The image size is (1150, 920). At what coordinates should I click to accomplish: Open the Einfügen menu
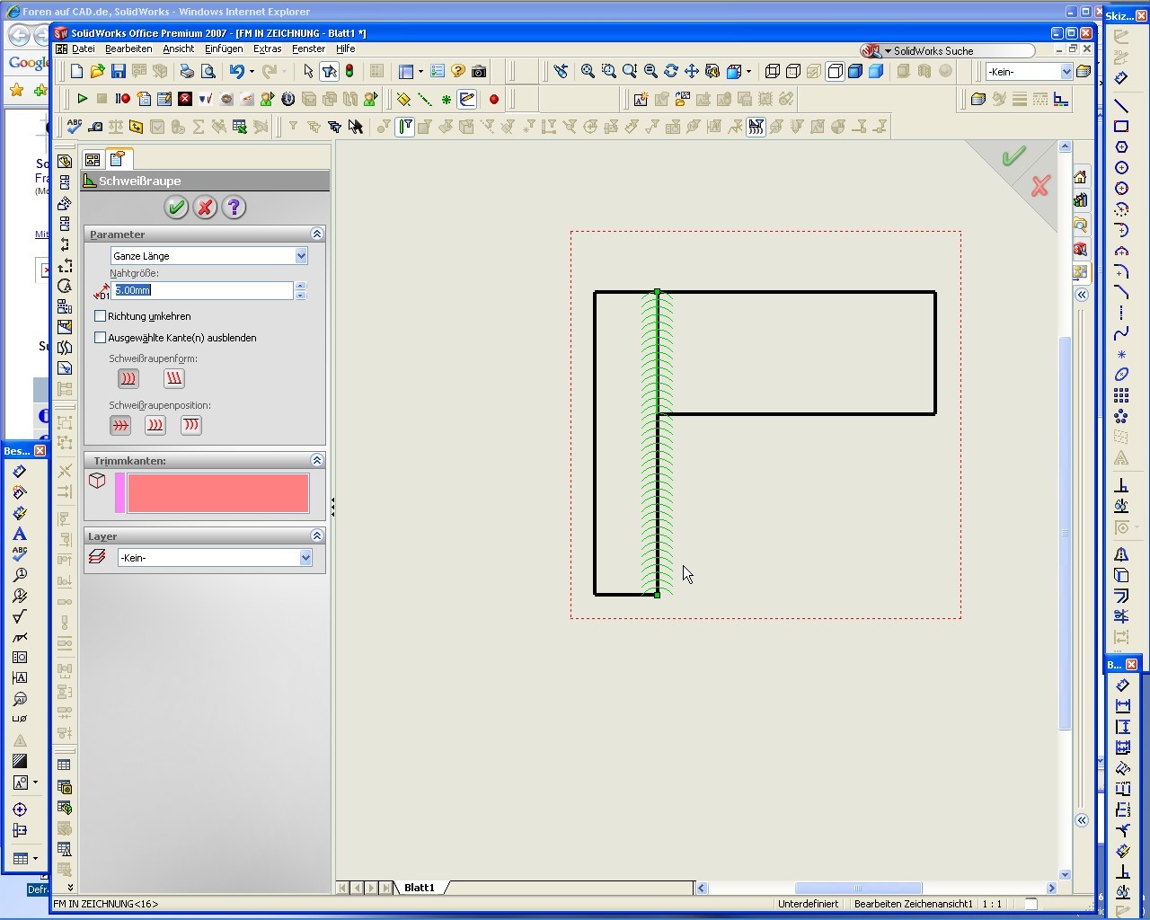pyautogui.click(x=223, y=49)
